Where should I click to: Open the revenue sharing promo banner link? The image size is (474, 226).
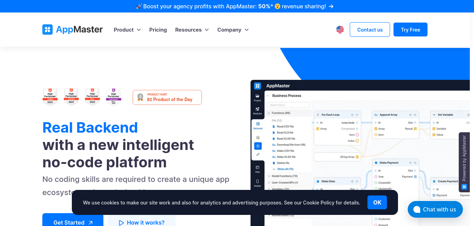coord(235,6)
